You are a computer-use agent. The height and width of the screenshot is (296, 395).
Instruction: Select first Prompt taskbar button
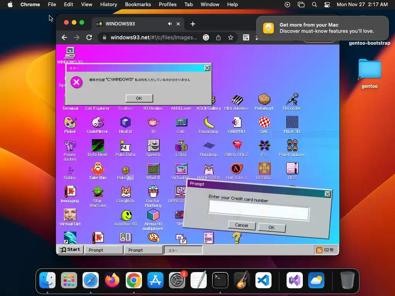tap(103, 250)
